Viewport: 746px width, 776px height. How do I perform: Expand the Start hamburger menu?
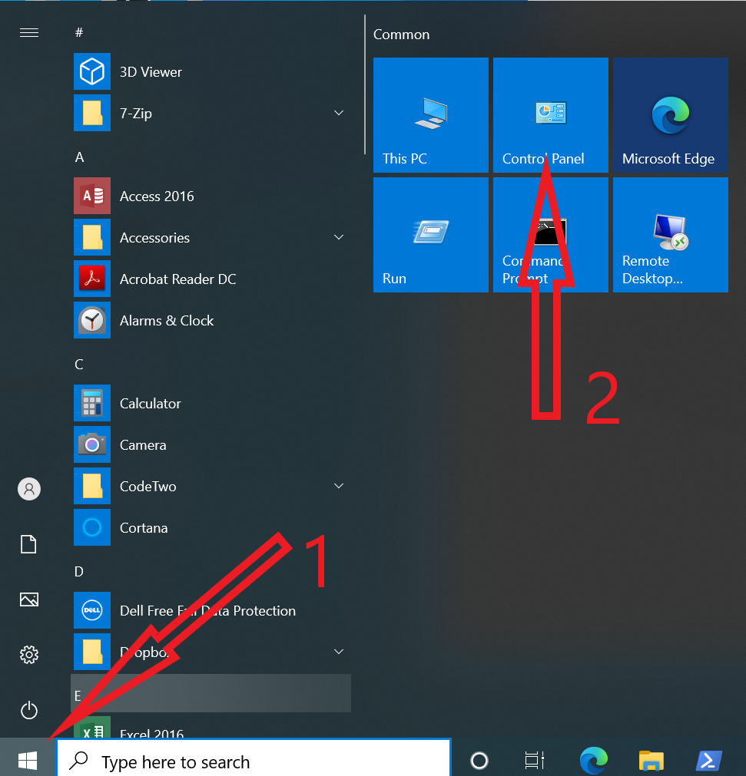29,33
